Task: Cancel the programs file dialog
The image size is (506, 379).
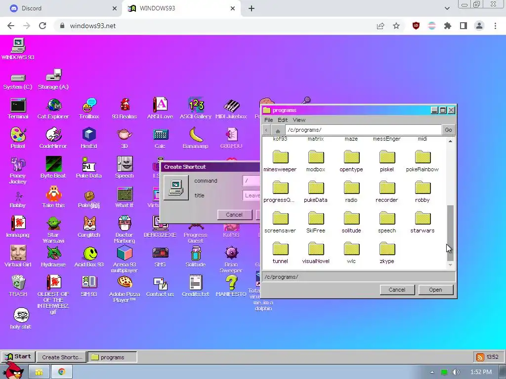Action: pyautogui.click(x=397, y=290)
